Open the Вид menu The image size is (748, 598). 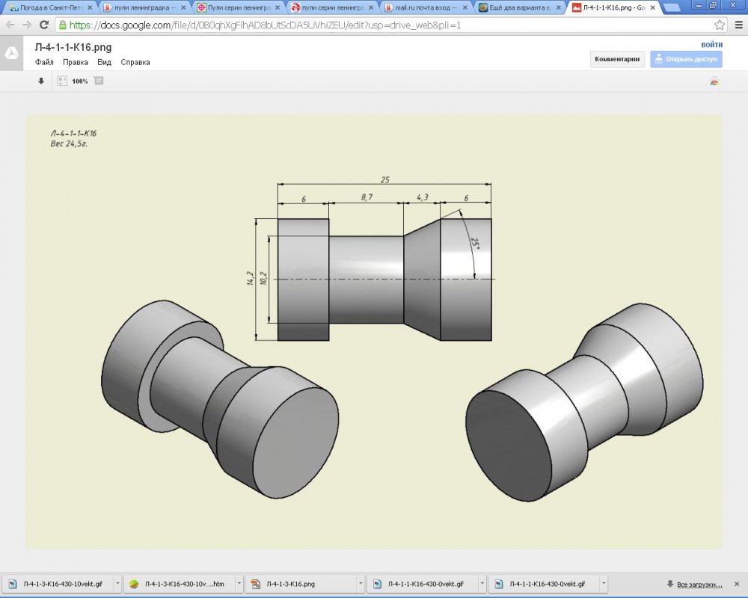(104, 62)
